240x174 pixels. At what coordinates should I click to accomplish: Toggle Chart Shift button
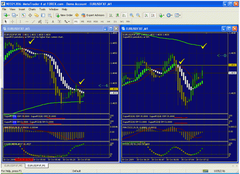(153, 15)
